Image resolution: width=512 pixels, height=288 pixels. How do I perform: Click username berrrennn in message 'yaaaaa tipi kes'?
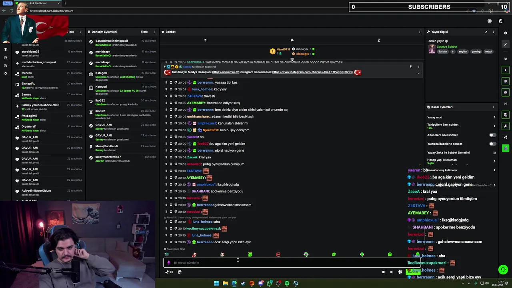click(206, 82)
